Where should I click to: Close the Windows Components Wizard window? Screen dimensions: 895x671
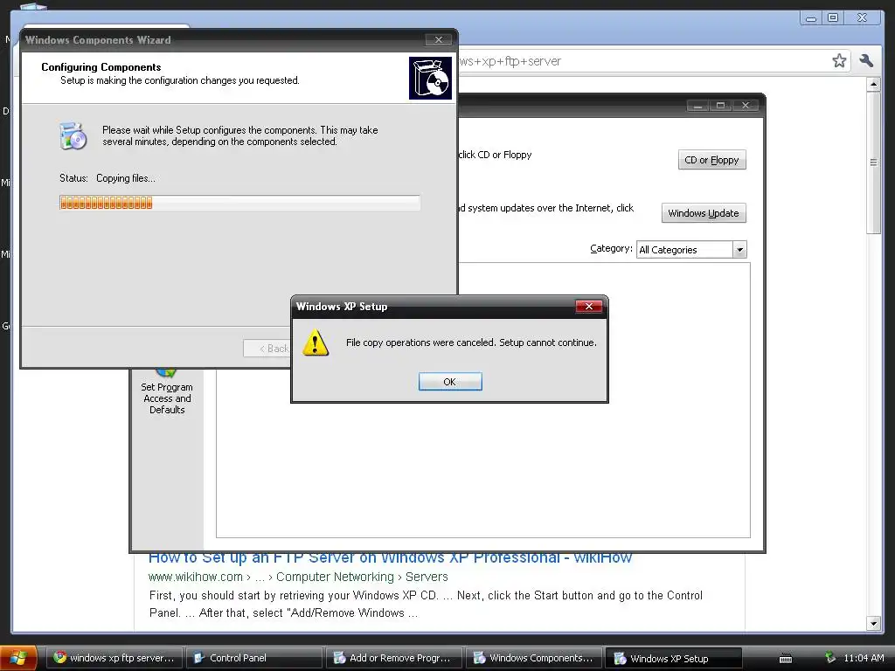click(439, 39)
